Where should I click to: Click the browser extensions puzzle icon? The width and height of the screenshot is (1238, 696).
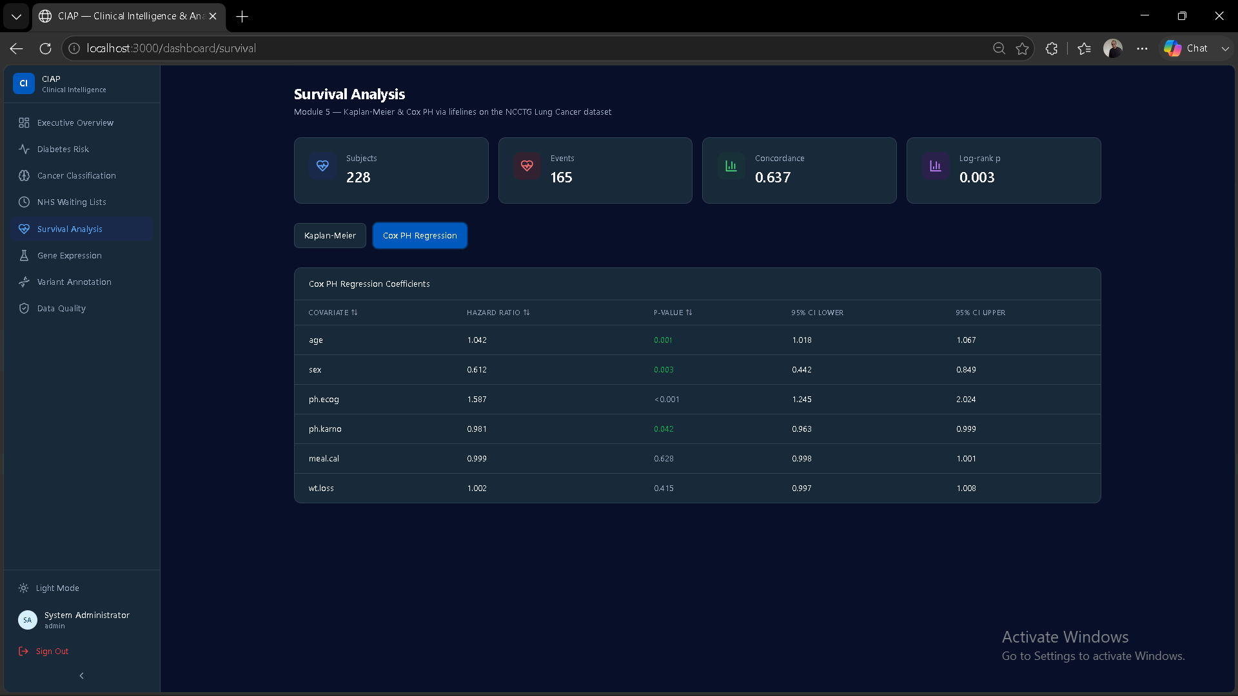tap(1052, 48)
